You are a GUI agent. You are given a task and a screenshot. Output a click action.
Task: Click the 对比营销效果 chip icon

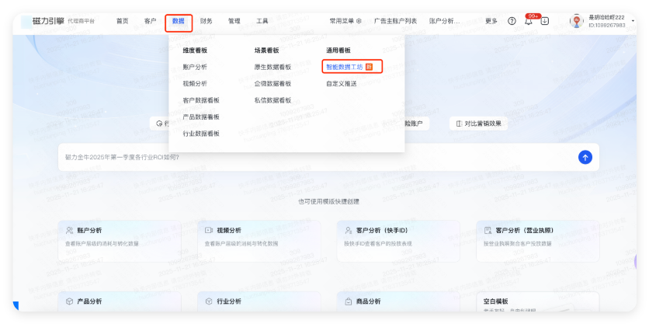(459, 124)
